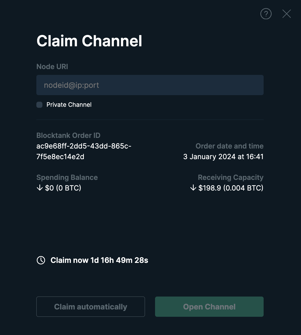This screenshot has width=301, height=335.
Task: Click the Receiving Capacity label
Action: click(x=231, y=177)
